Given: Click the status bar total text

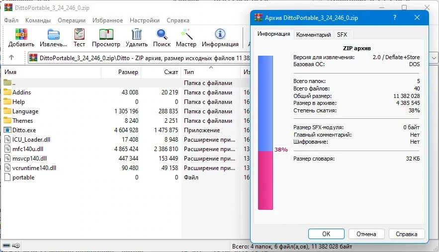Looking at the screenshot, I should 292,247.
